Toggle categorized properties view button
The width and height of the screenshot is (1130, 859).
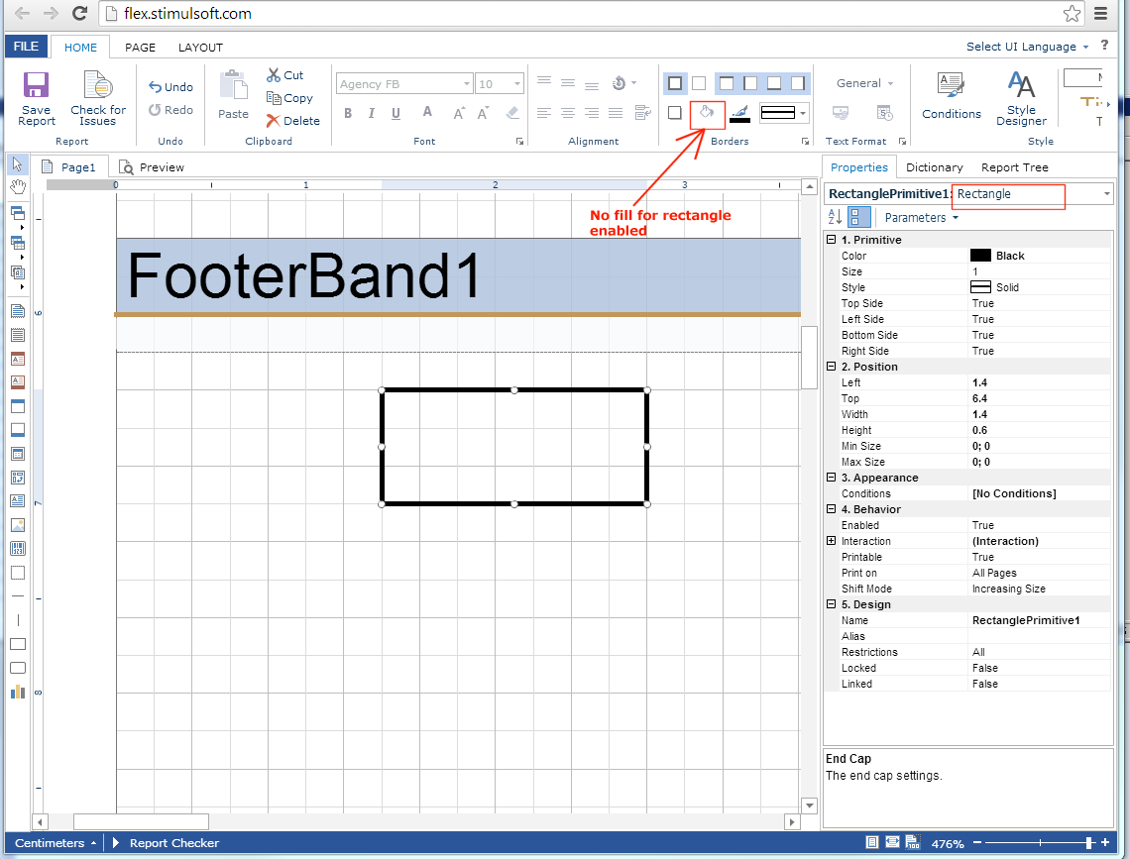(x=858, y=217)
